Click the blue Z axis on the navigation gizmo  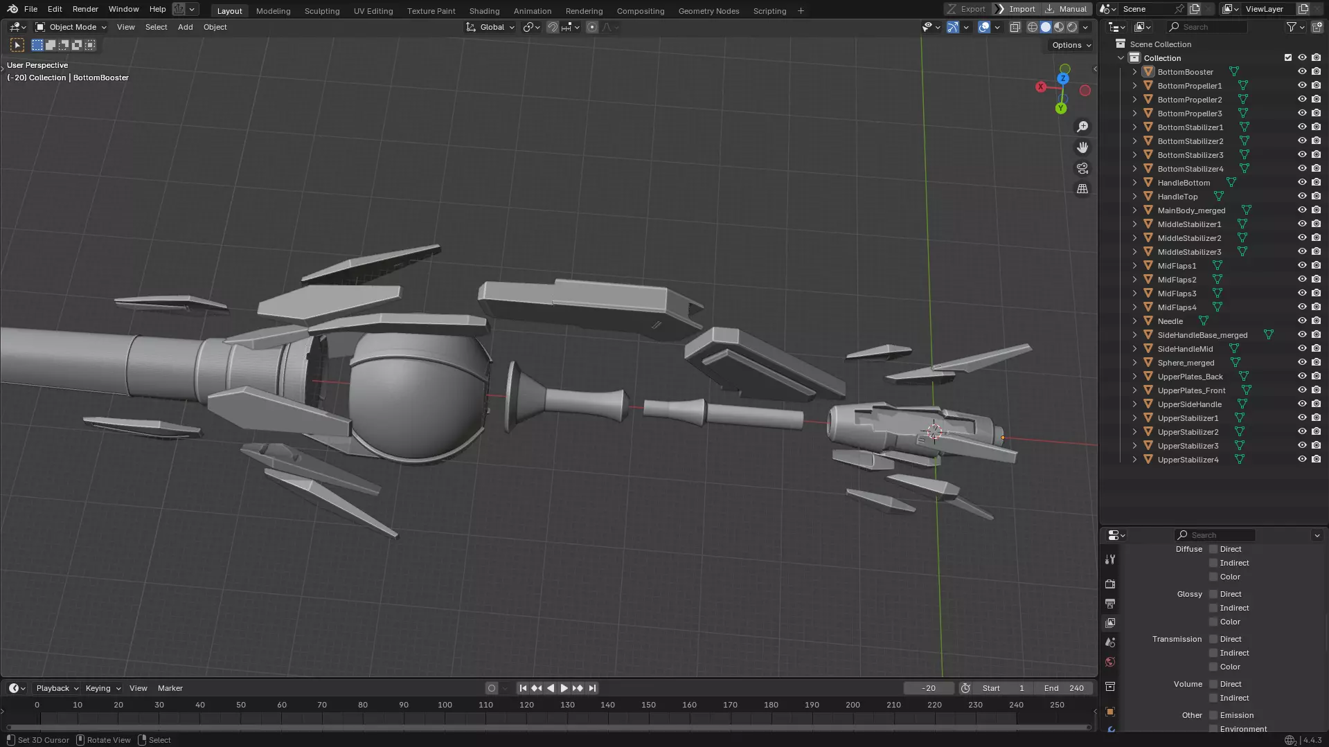click(x=1063, y=78)
